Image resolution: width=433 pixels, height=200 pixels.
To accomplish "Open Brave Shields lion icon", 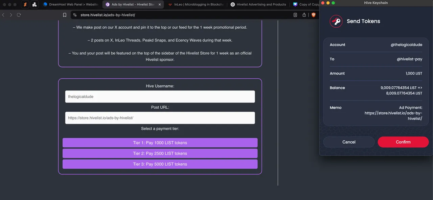I will point(313,15).
